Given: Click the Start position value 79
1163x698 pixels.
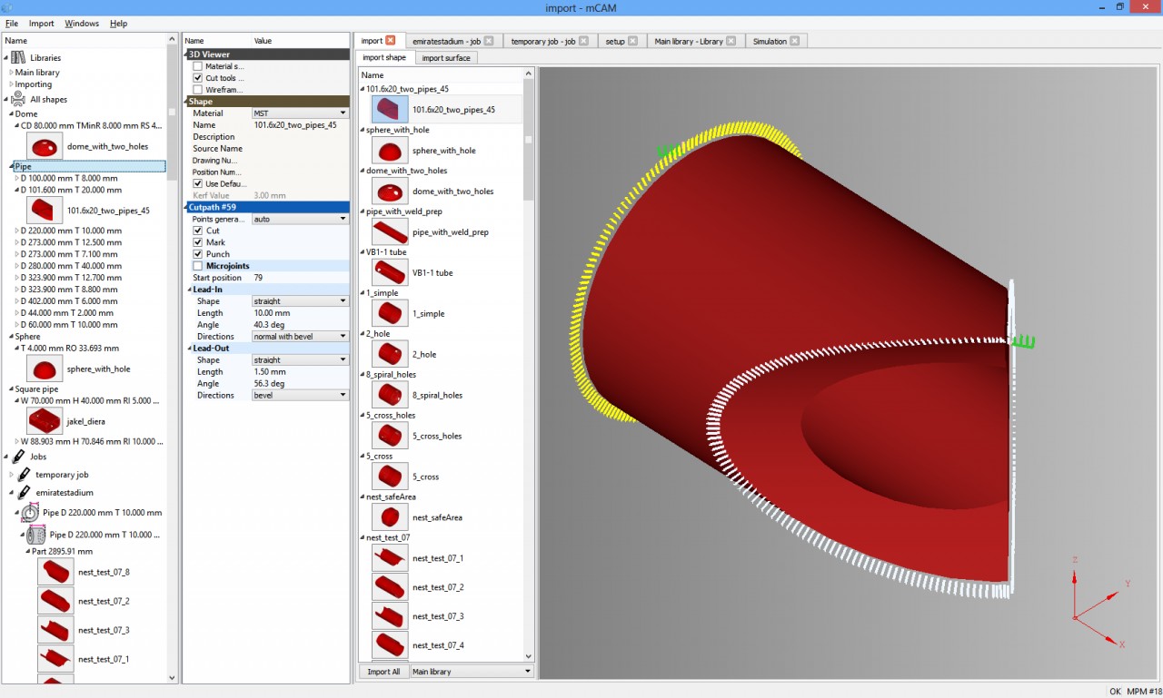Looking at the screenshot, I should (x=300, y=278).
